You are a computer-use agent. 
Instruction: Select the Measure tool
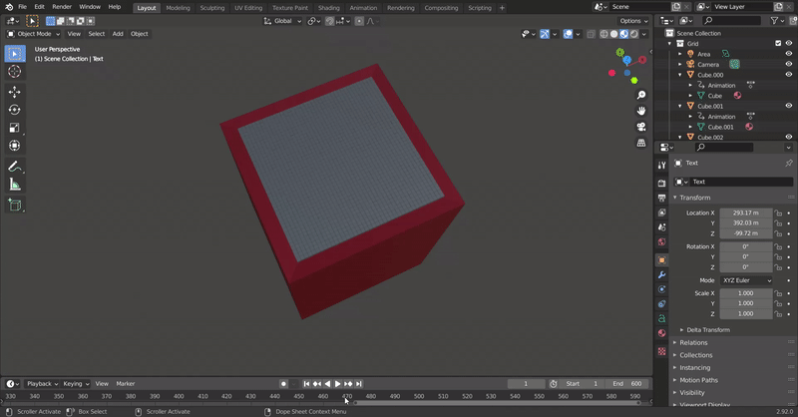[14, 185]
